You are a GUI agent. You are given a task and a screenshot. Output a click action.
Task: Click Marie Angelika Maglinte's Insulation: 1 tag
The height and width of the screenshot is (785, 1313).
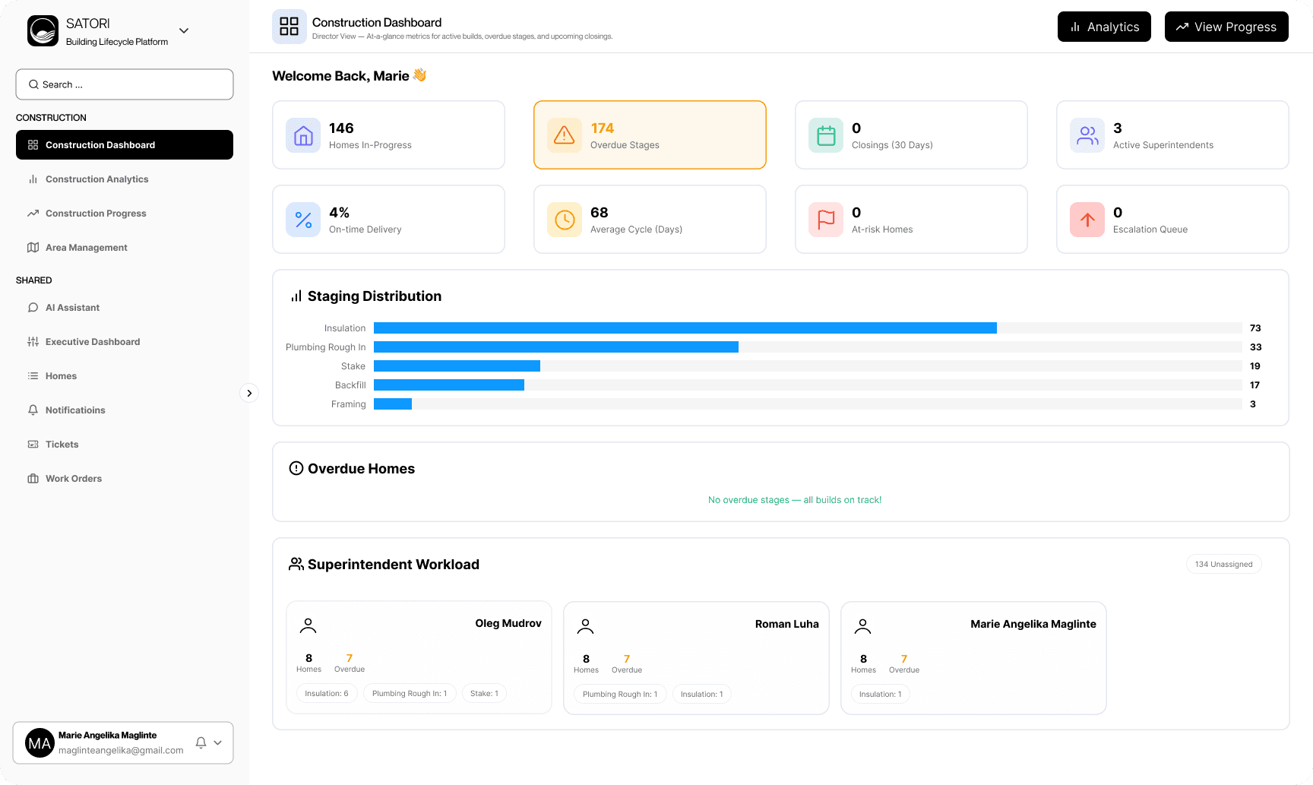880,694
